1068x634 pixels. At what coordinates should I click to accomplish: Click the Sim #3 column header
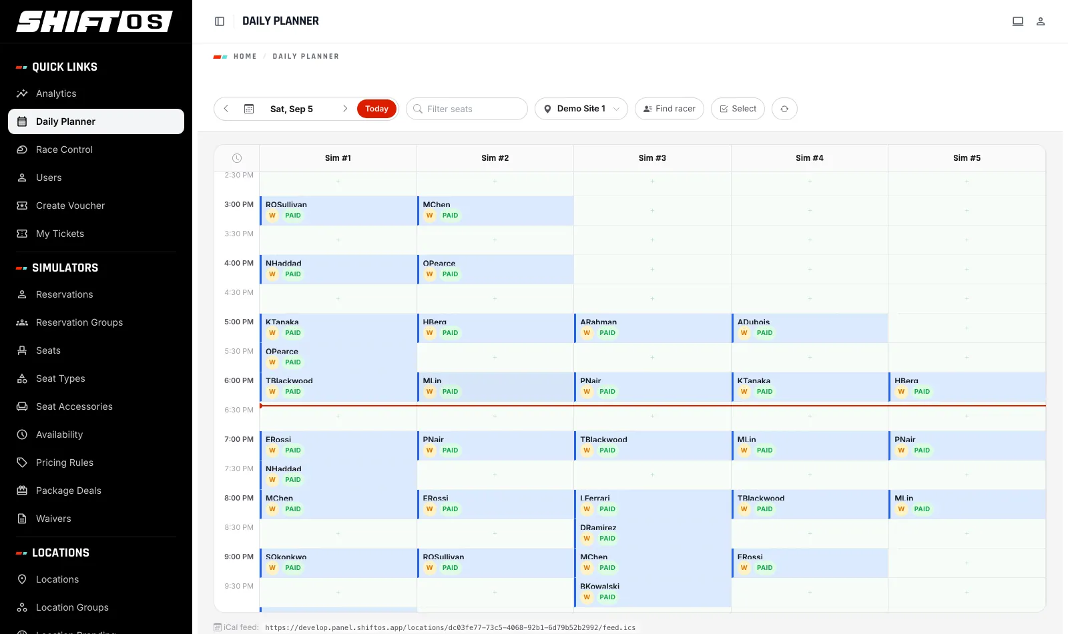tap(652, 158)
